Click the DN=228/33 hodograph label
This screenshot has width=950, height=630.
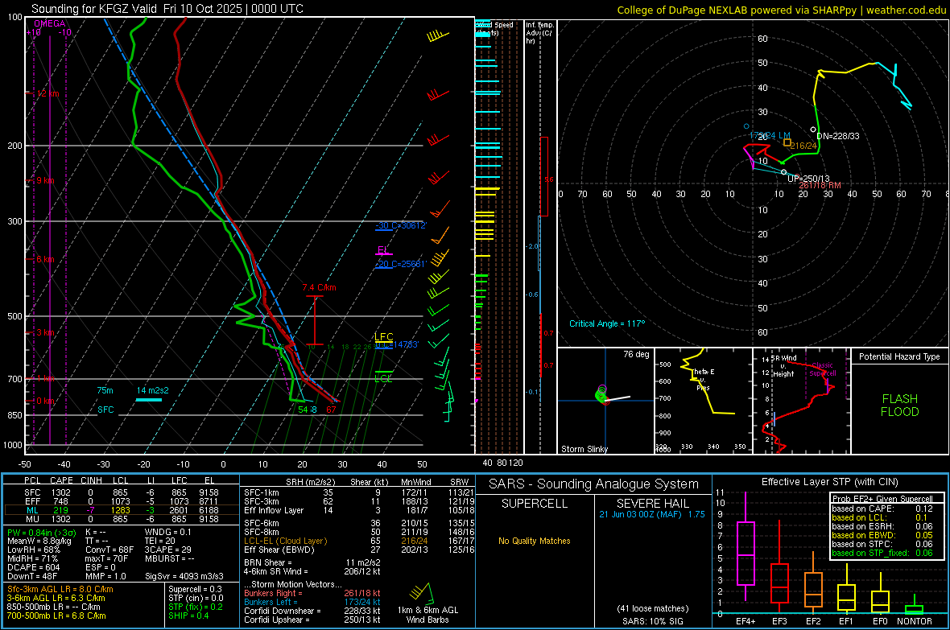[838, 136]
